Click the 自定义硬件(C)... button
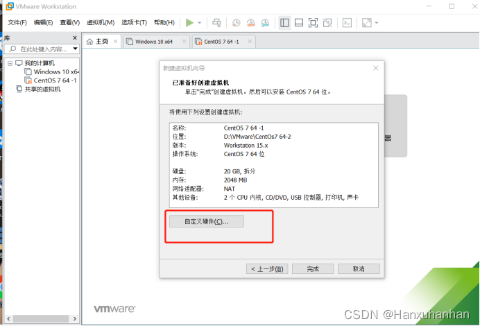The image size is (480, 326). click(207, 221)
